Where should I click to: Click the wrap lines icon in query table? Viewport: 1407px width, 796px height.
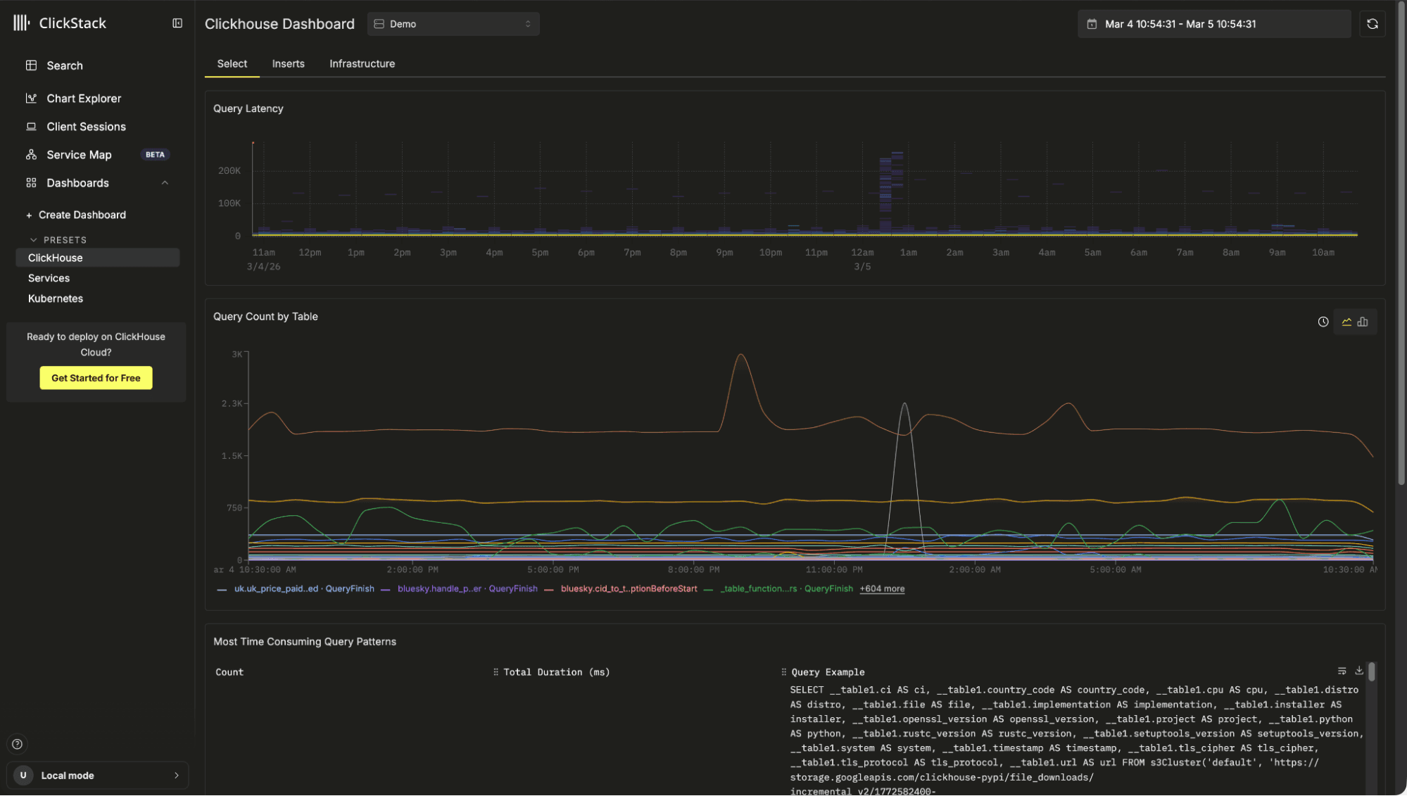[1342, 671]
